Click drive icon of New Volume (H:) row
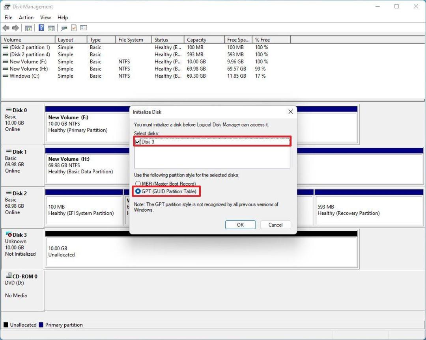The height and width of the screenshot is (340, 426). pos(6,69)
